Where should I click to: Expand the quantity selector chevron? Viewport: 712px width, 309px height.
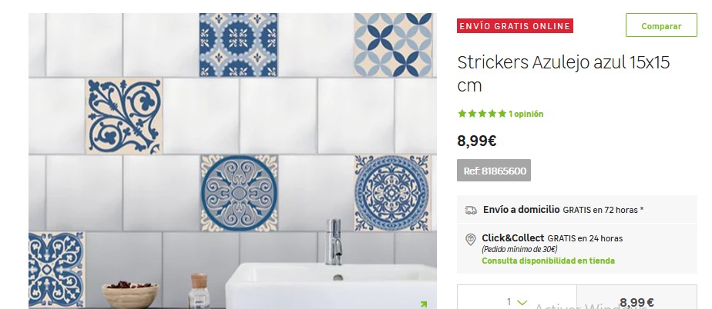522,302
